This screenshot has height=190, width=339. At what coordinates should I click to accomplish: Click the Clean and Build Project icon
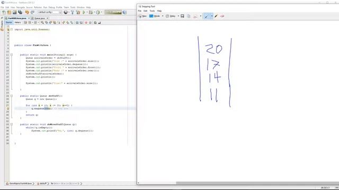tap(78, 12)
